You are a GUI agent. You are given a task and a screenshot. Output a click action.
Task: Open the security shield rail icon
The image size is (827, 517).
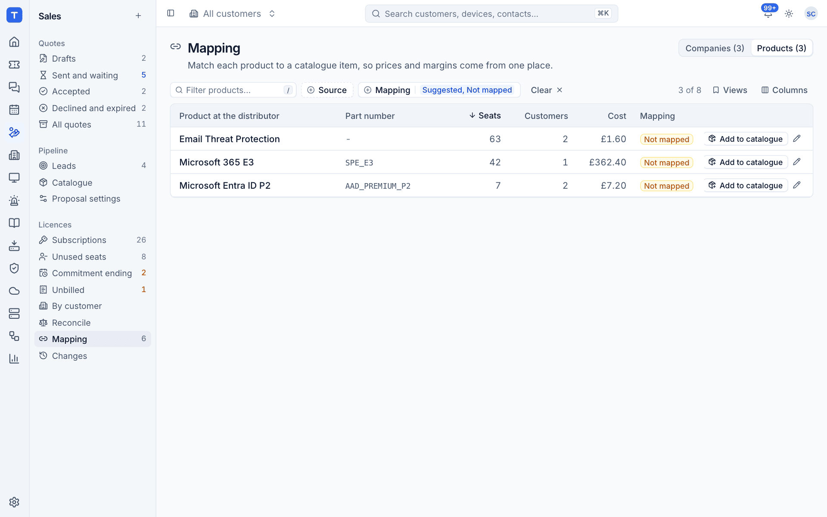14,268
